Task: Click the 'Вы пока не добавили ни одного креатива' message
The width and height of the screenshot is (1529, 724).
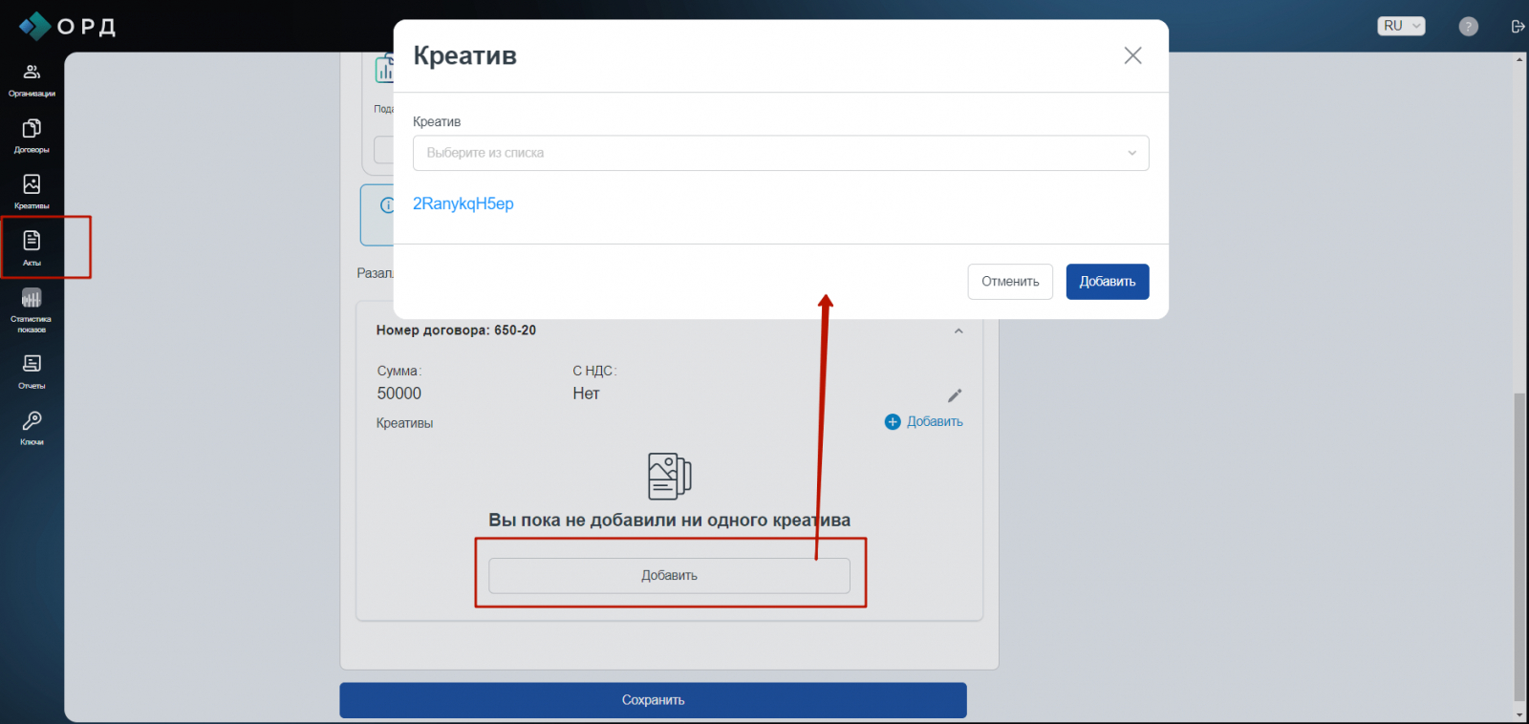Action: (x=669, y=521)
